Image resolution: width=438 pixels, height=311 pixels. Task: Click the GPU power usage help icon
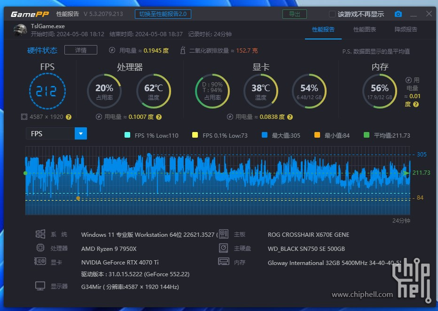point(290,117)
